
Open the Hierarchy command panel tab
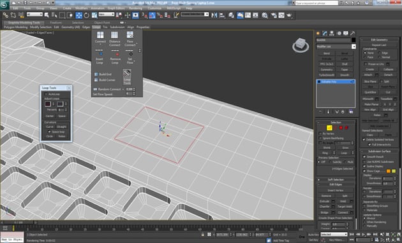click(332, 33)
